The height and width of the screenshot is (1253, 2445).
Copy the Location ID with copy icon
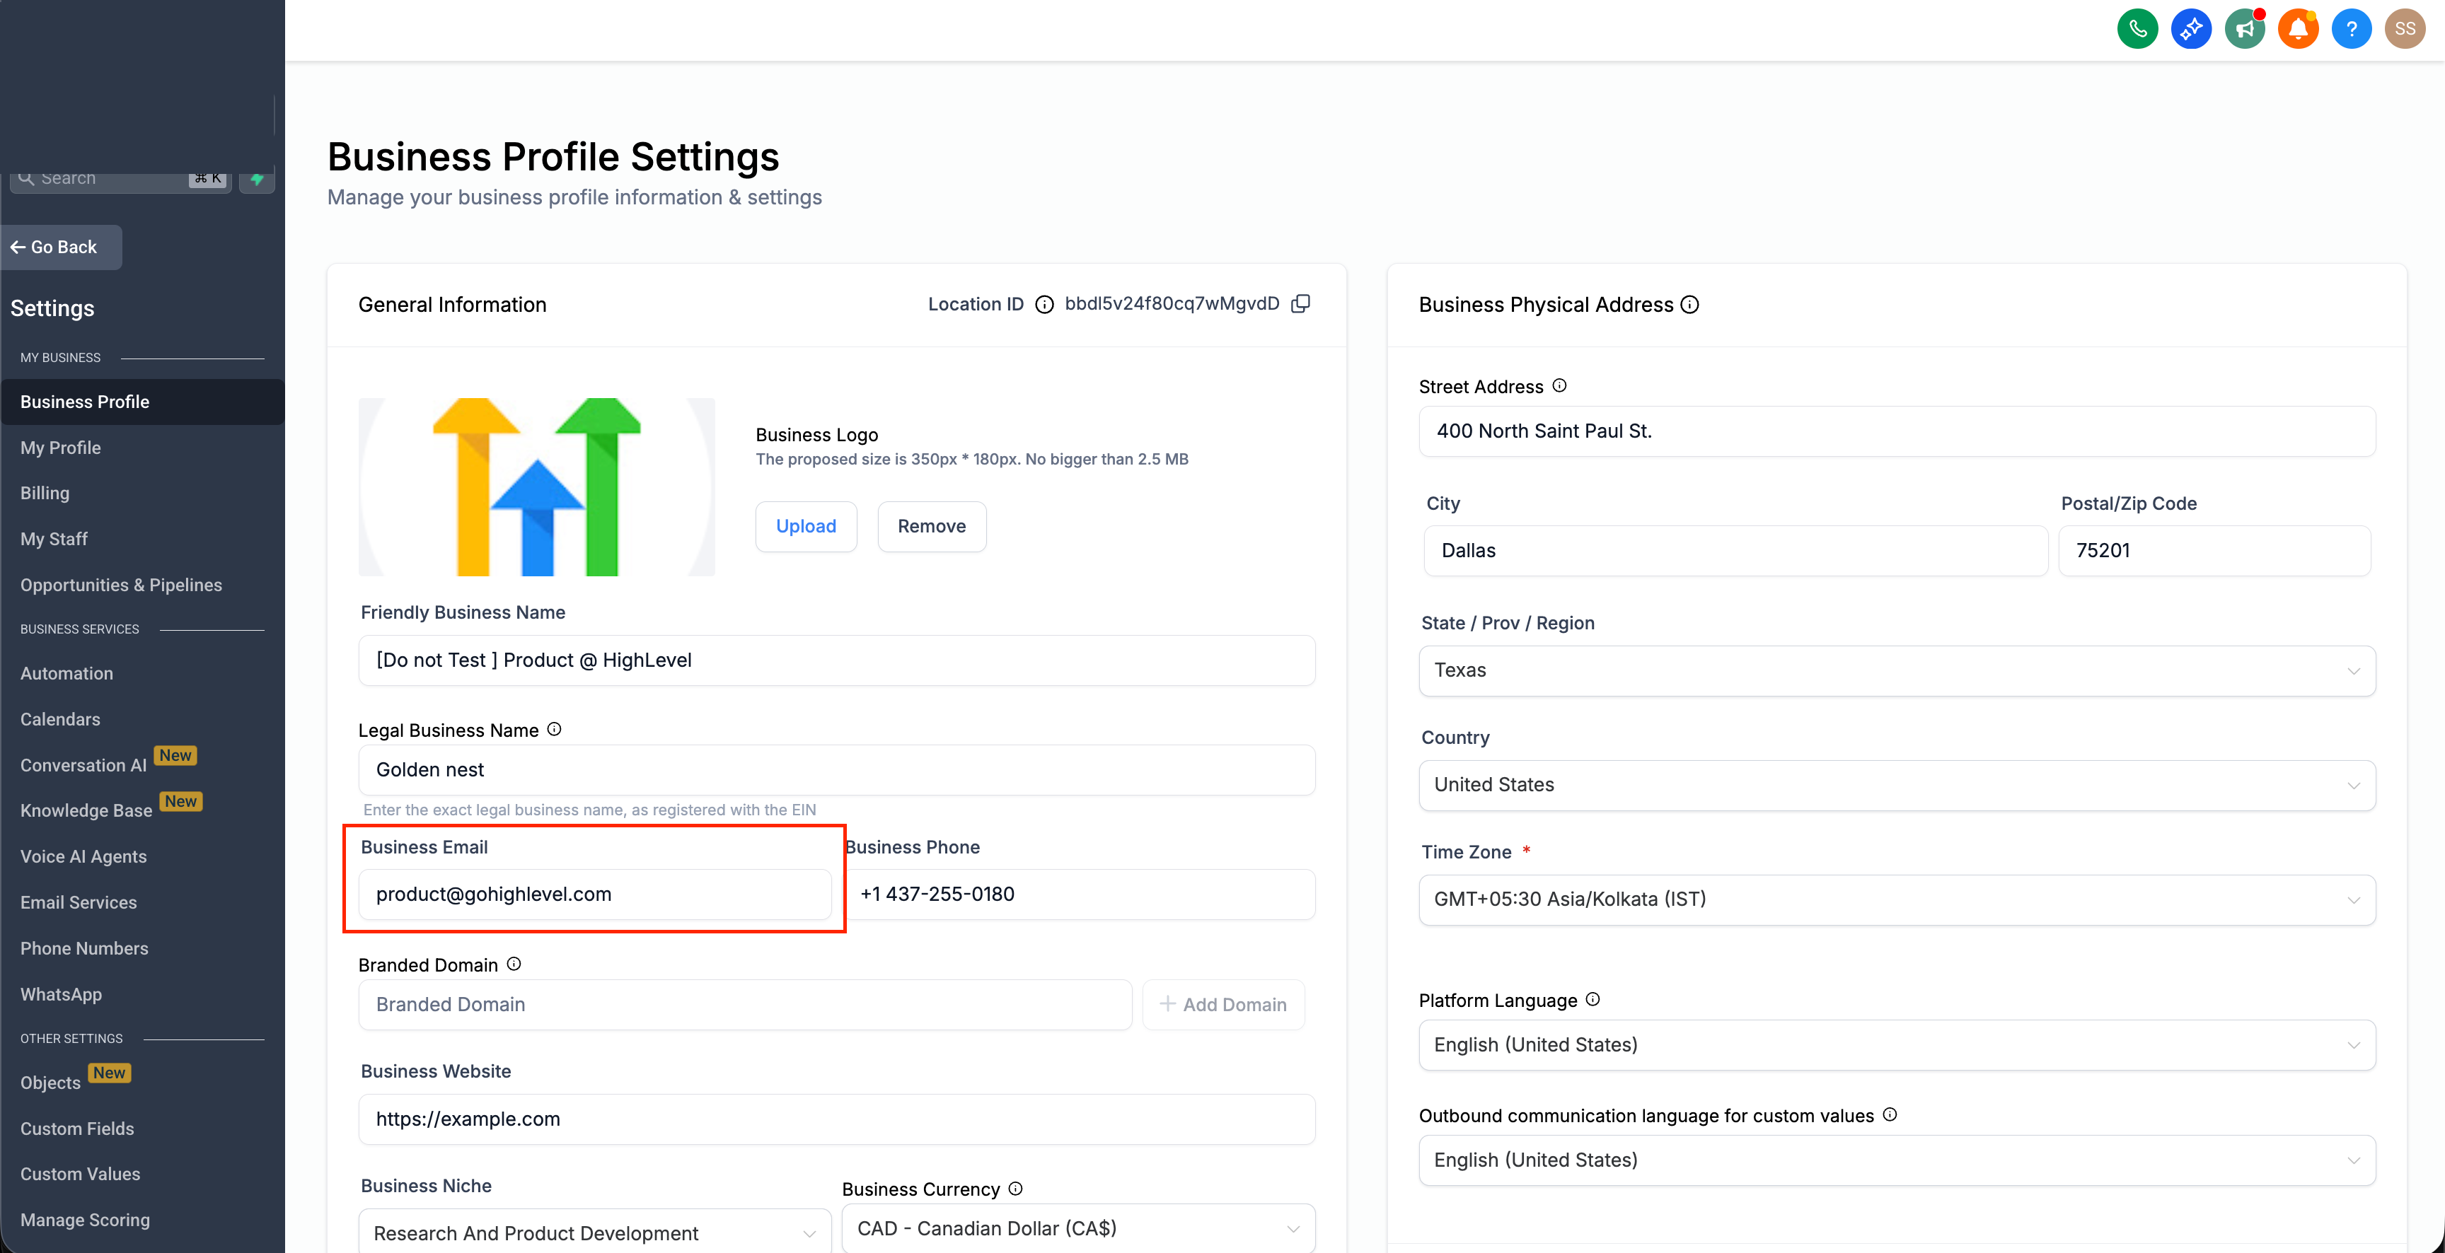click(x=1300, y=303)
